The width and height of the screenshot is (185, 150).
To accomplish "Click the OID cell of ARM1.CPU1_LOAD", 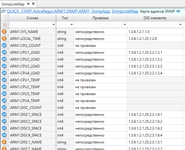I will click(x=156, y=52).
